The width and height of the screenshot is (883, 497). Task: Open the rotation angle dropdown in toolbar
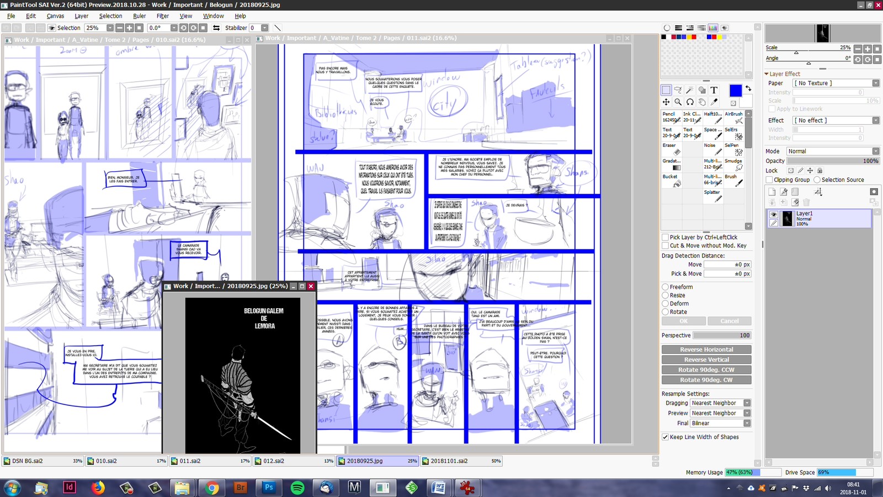[174, 28]
